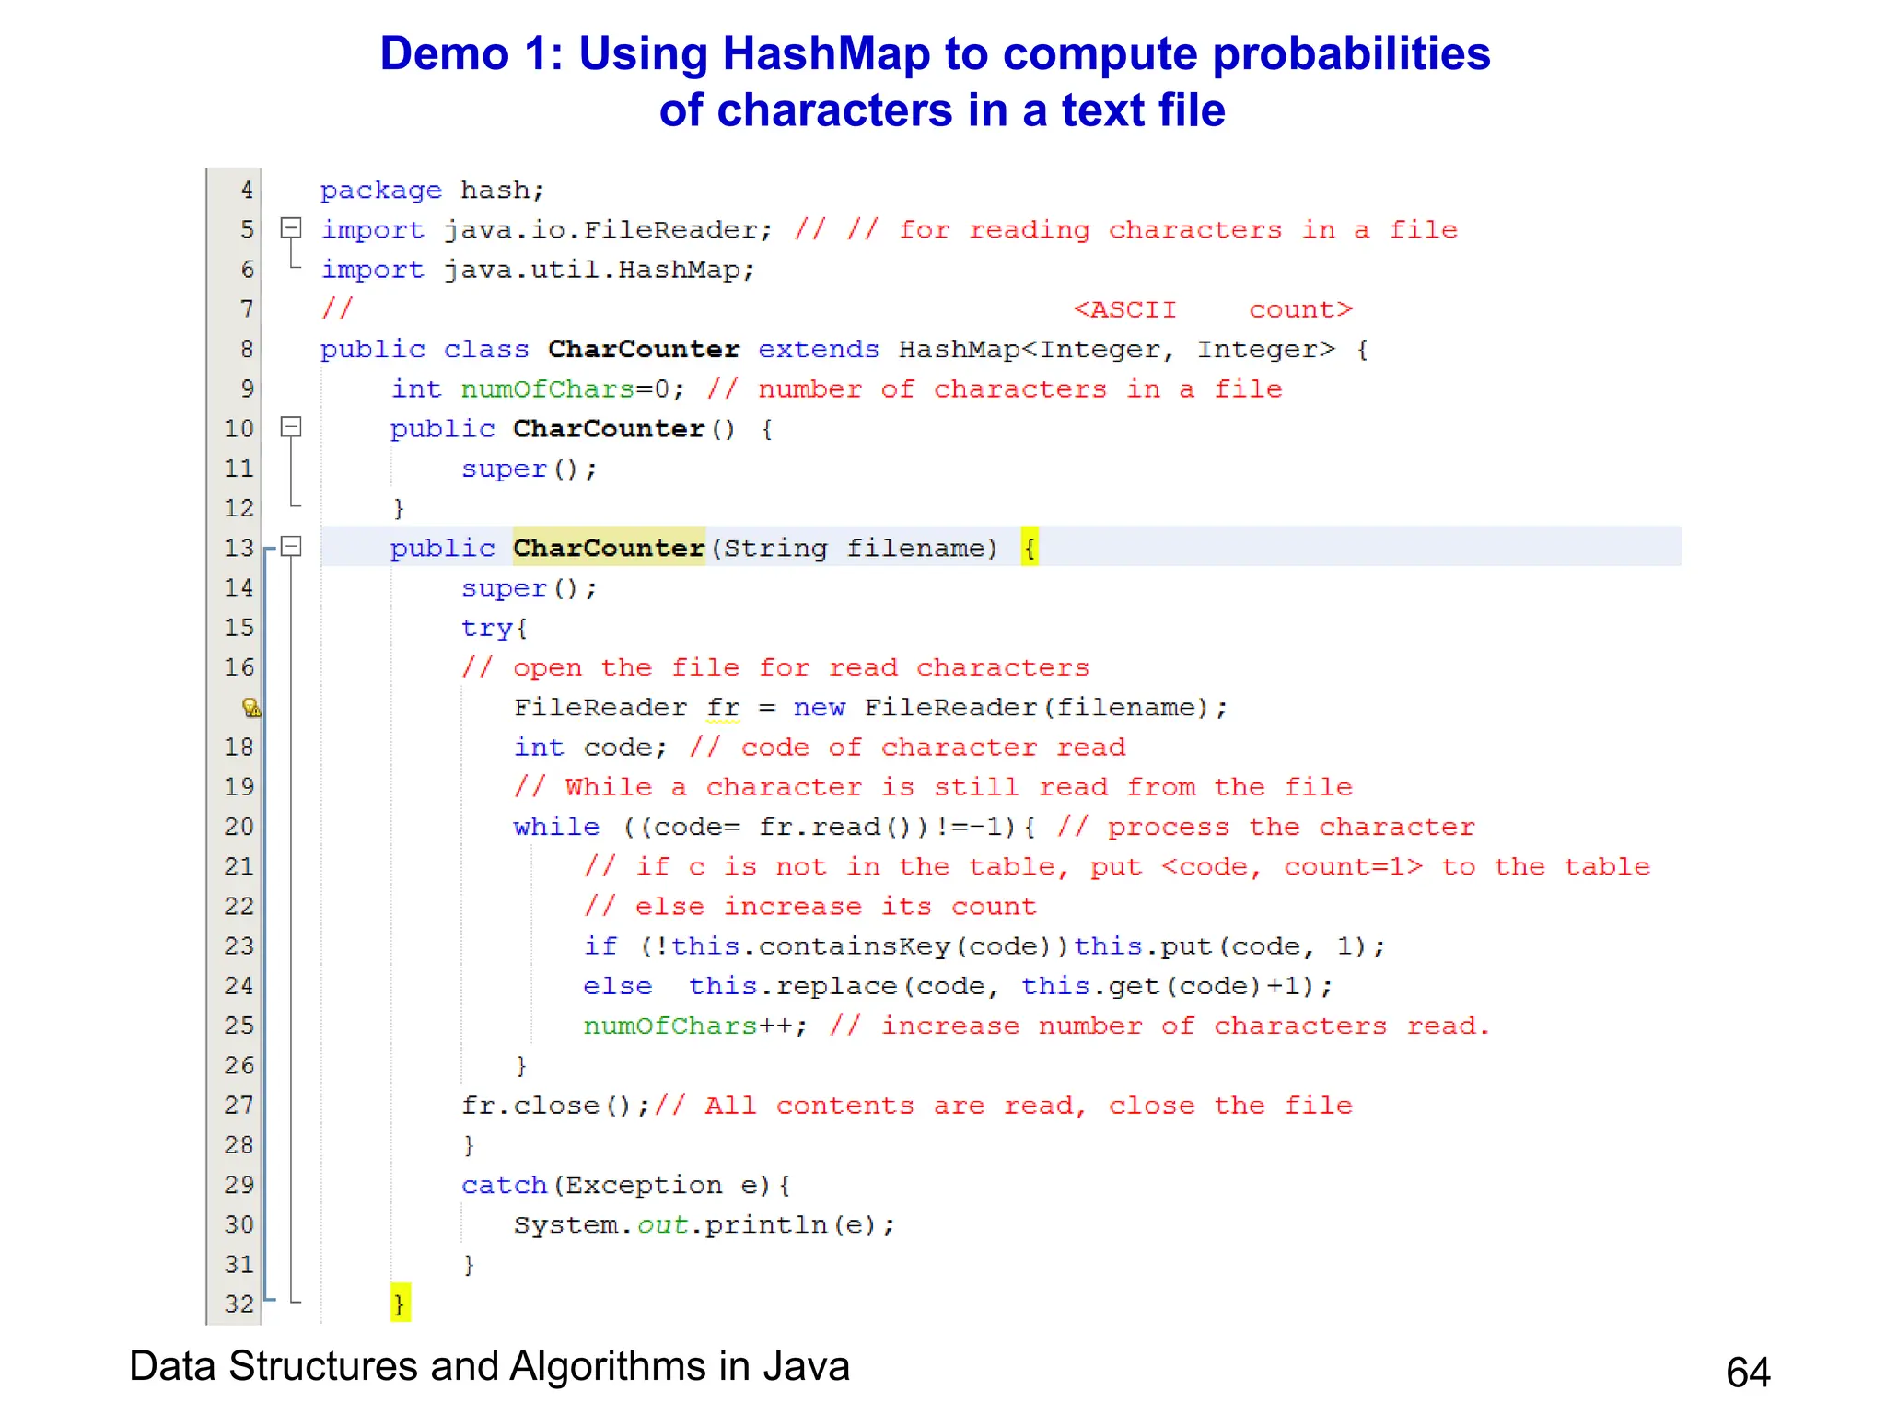Click the System.out.println statement on line 30
The height and width of the screenshot is (1414, 1886).
click(x=704, y=1225)
